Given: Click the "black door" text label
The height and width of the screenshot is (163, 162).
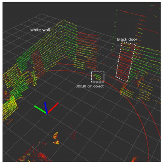Looking at the screenshot, I should [125, 39].
